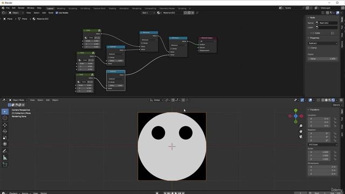Click the empty Label input field
Screen dimensions: 345x194
327,27
